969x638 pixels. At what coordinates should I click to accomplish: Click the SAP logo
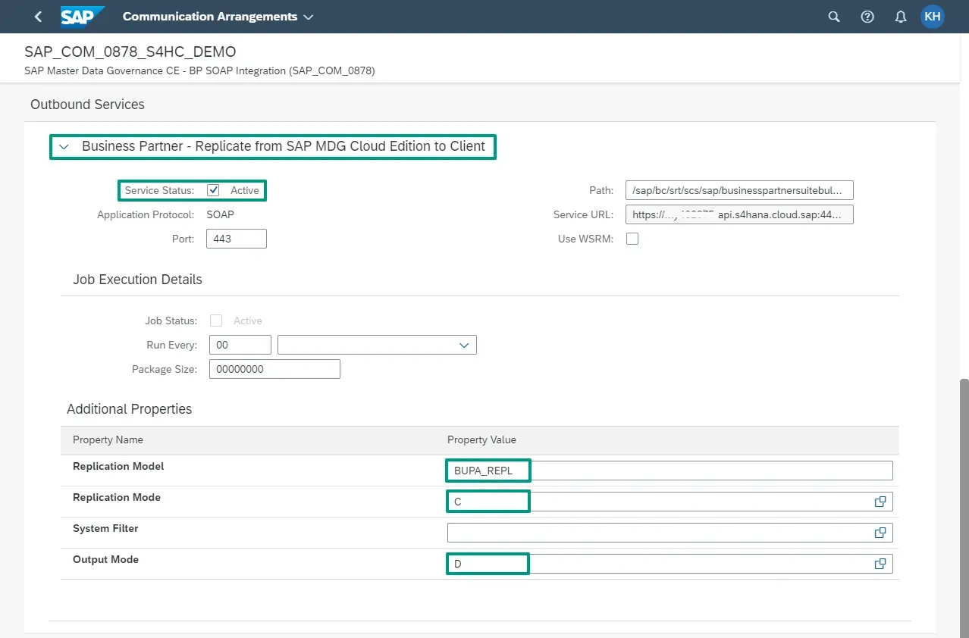click(82, 16)
